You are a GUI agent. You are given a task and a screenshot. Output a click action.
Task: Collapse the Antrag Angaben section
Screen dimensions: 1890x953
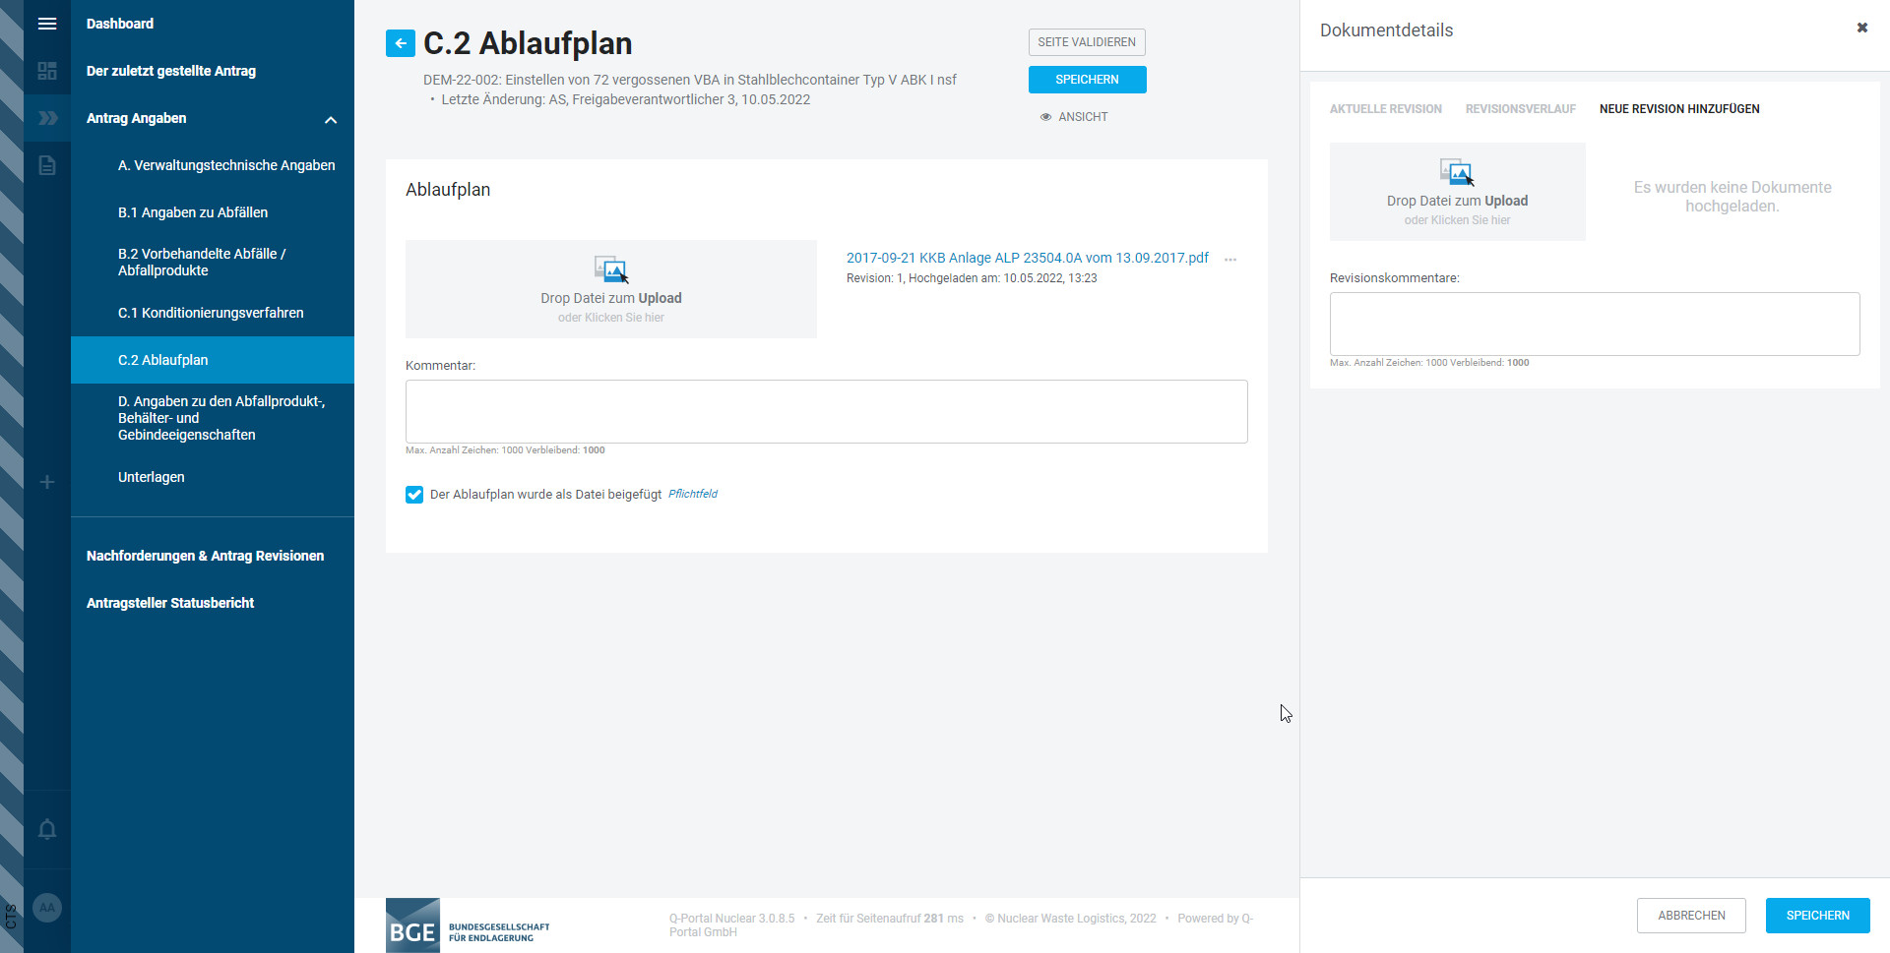[x=331, y=119]
